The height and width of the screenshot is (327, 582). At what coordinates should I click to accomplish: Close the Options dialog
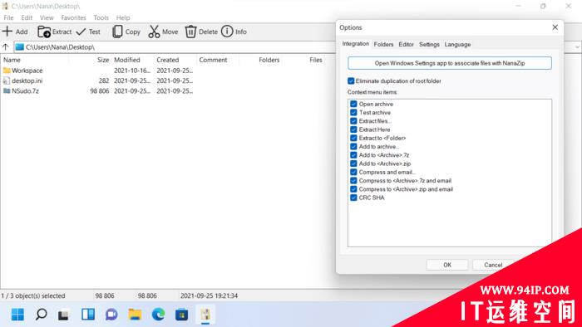pos(555,27)
